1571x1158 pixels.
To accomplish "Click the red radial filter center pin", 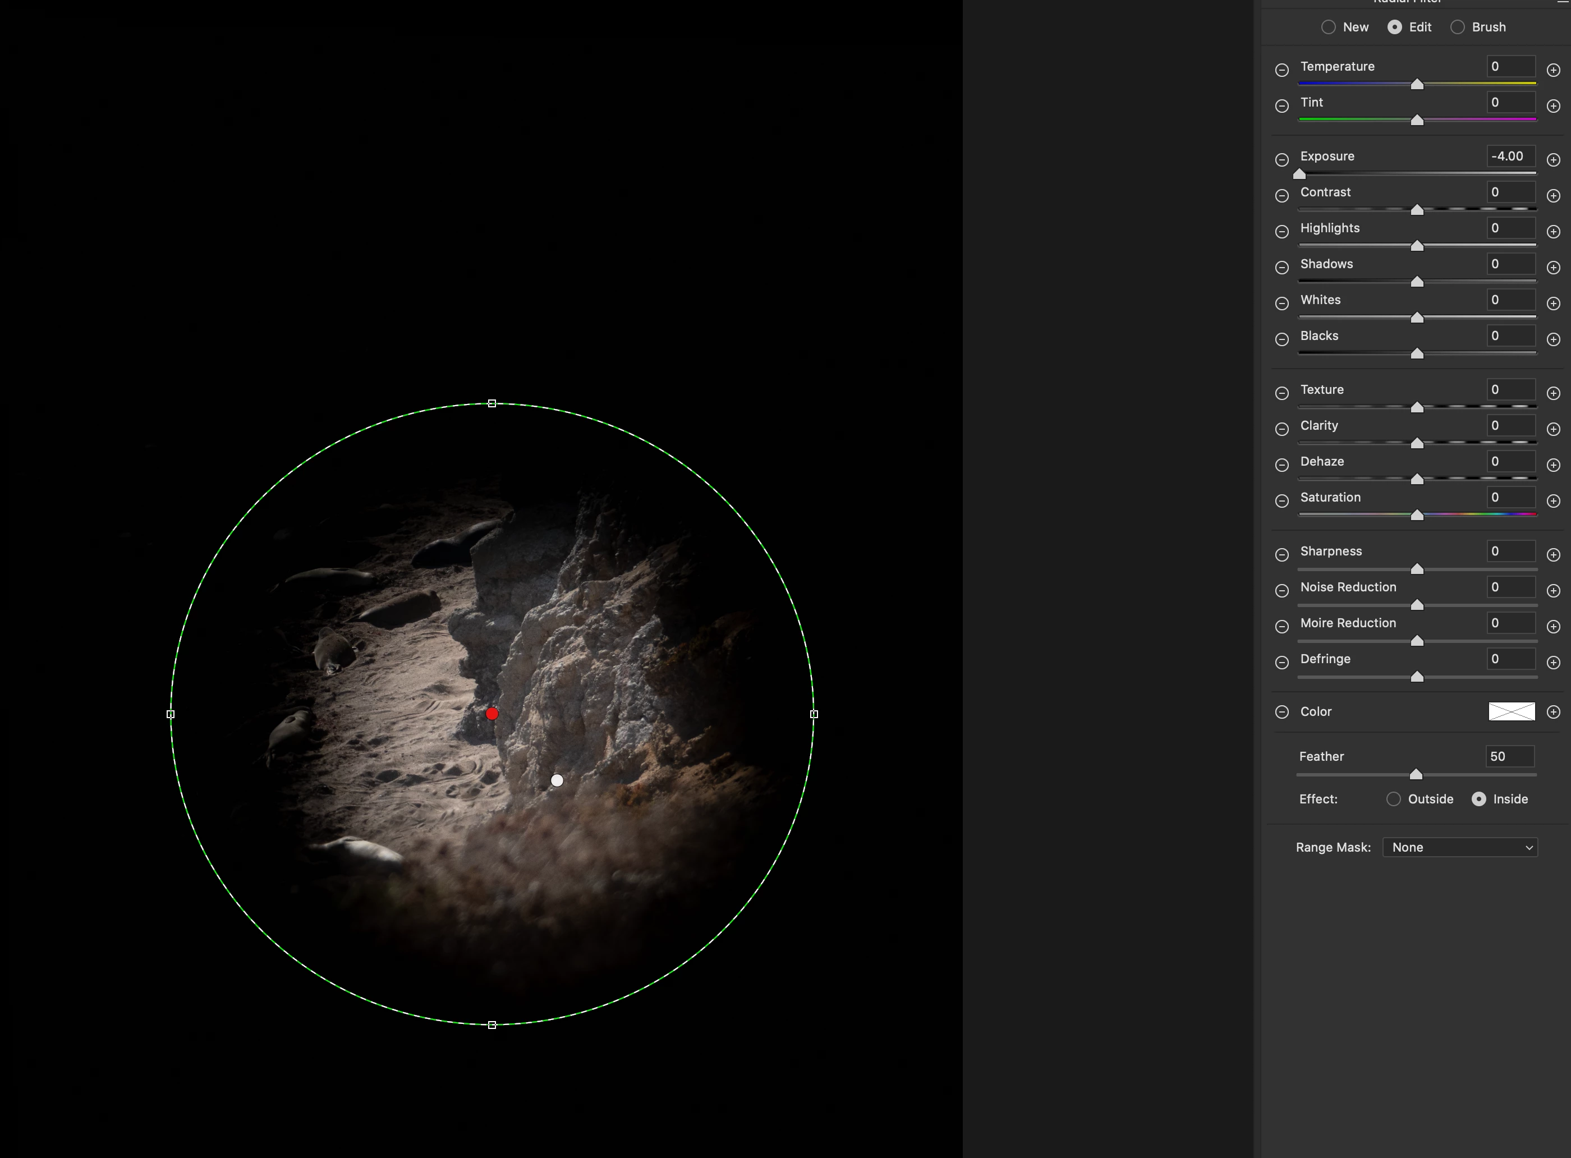I will coord(492,714).
